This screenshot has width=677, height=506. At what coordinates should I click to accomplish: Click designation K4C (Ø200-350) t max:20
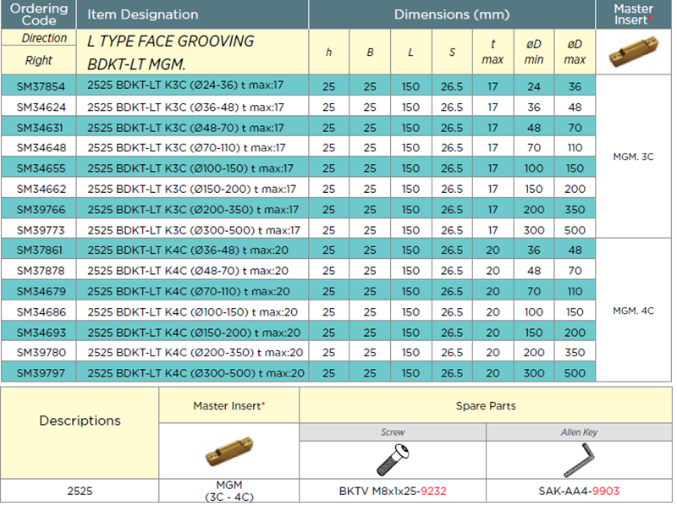pos(195,353)
